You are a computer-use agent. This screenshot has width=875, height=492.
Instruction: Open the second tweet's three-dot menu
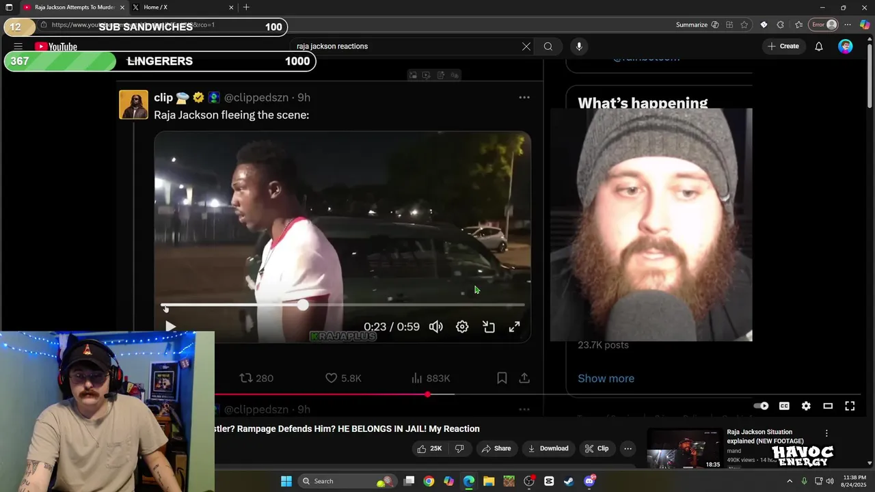point(524,409)
